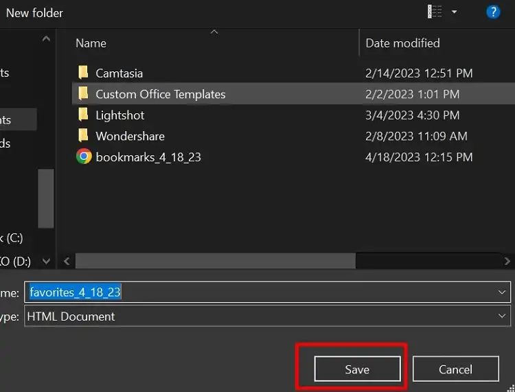The height and width of the screenshot is (392, 515).
Task: Click the file list horizontal scrollbar thumb
Action: pos(216,262)
